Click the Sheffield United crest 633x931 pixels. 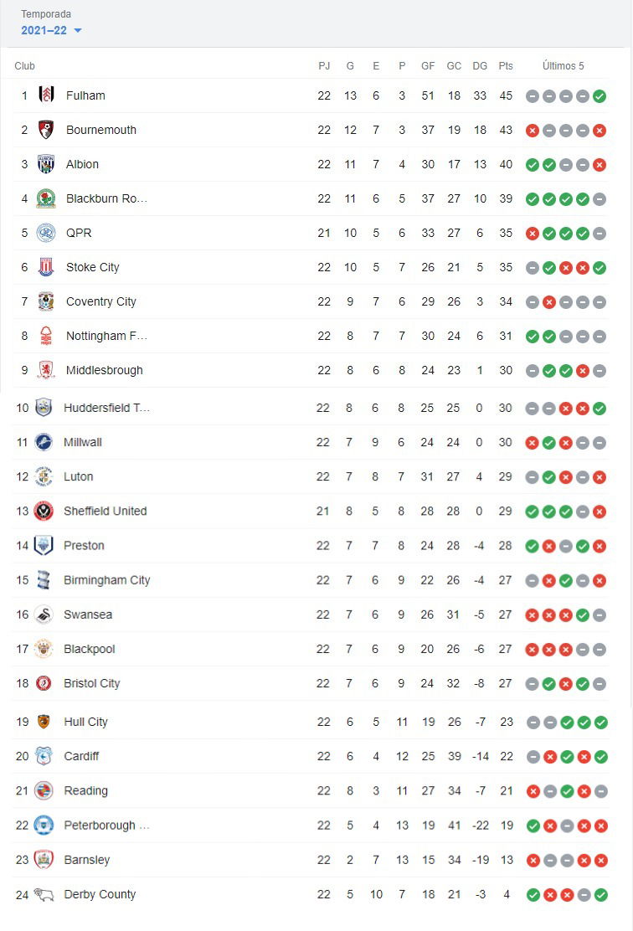(x=44, y=511)
